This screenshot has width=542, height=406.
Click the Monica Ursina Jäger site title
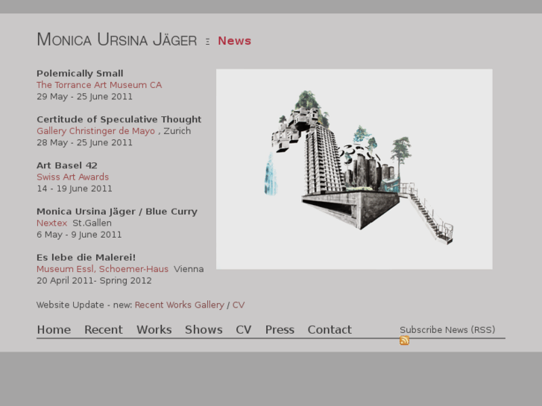tap(117, 39)
